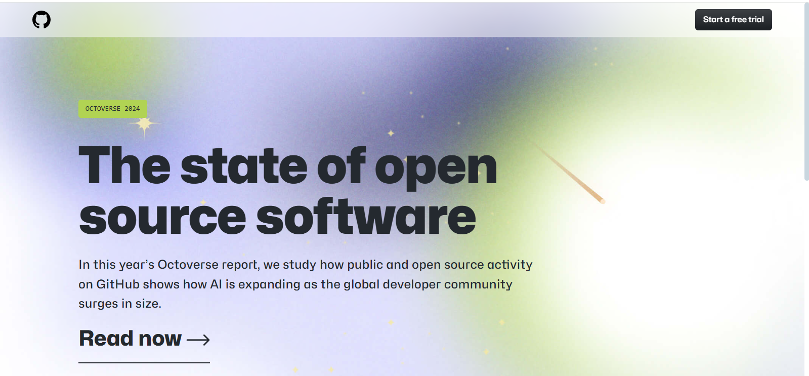Click the paragraph starting 'In this year's Octoverse report'

pyautogui.click(x=306, y=284)
